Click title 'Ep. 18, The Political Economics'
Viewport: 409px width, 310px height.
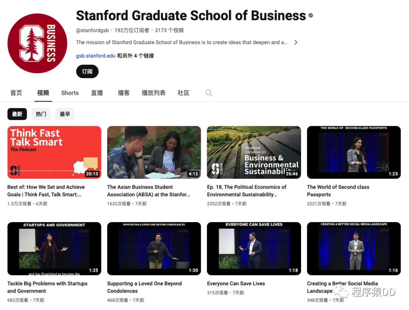[247, 191]
